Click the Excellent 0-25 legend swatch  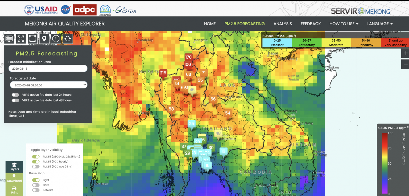(x=277, y=43)
